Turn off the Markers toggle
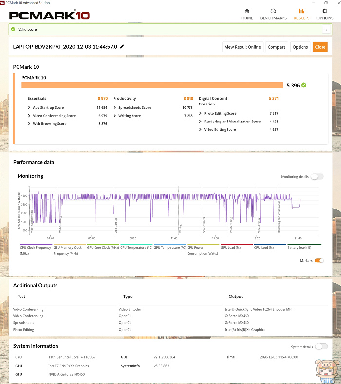 [x=319, y=261]
